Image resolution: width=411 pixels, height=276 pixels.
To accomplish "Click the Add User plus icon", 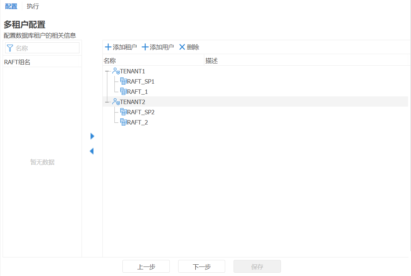I will pos(145,47).
